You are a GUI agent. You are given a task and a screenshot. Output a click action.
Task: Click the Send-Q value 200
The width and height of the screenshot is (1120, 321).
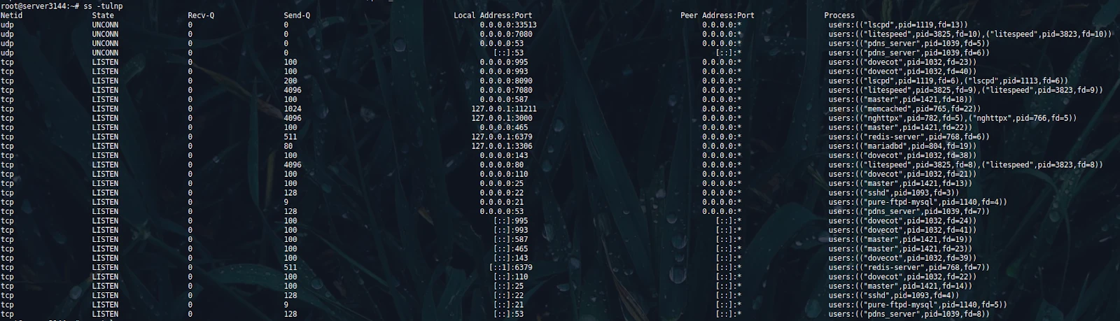tap(290, 81)
